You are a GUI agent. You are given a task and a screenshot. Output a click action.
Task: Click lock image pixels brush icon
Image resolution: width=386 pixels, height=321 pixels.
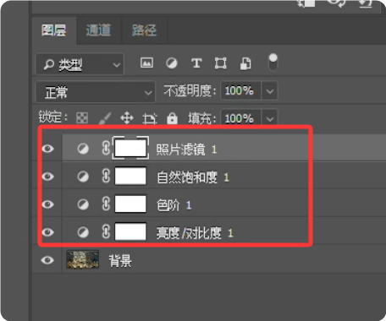pyautogui.click(x=105, y=118)
